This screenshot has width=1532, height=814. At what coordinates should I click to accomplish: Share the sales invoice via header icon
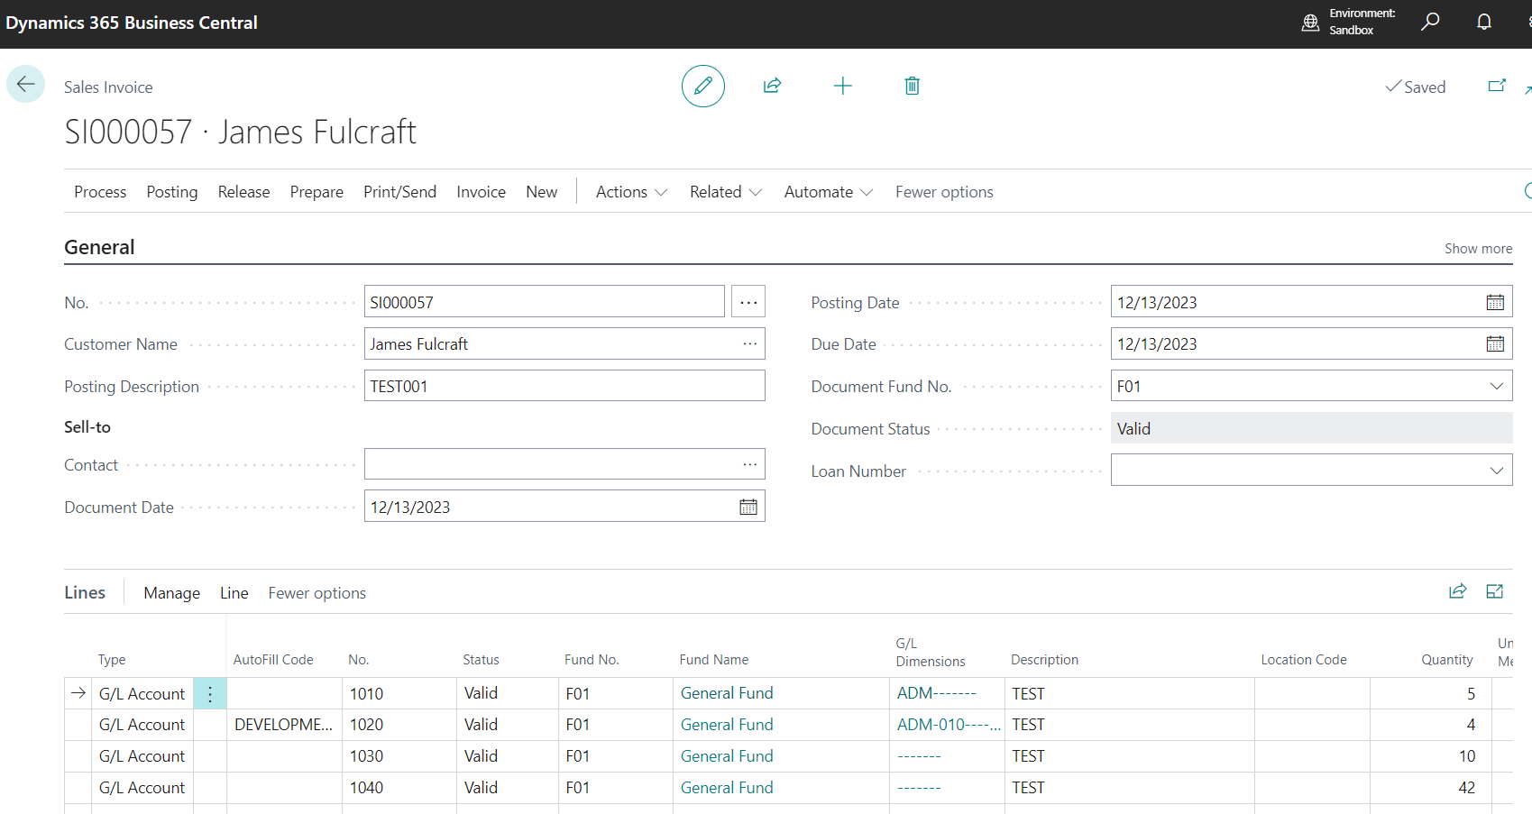click(773, 86)
